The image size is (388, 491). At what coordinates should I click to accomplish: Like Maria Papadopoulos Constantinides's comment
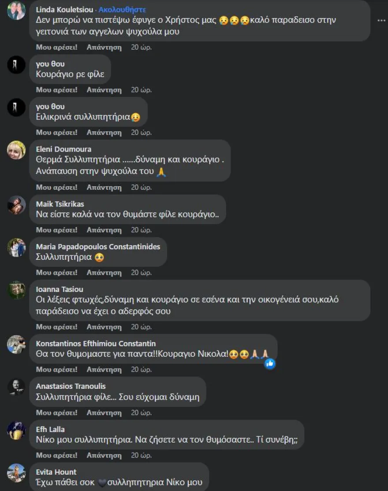56,273
